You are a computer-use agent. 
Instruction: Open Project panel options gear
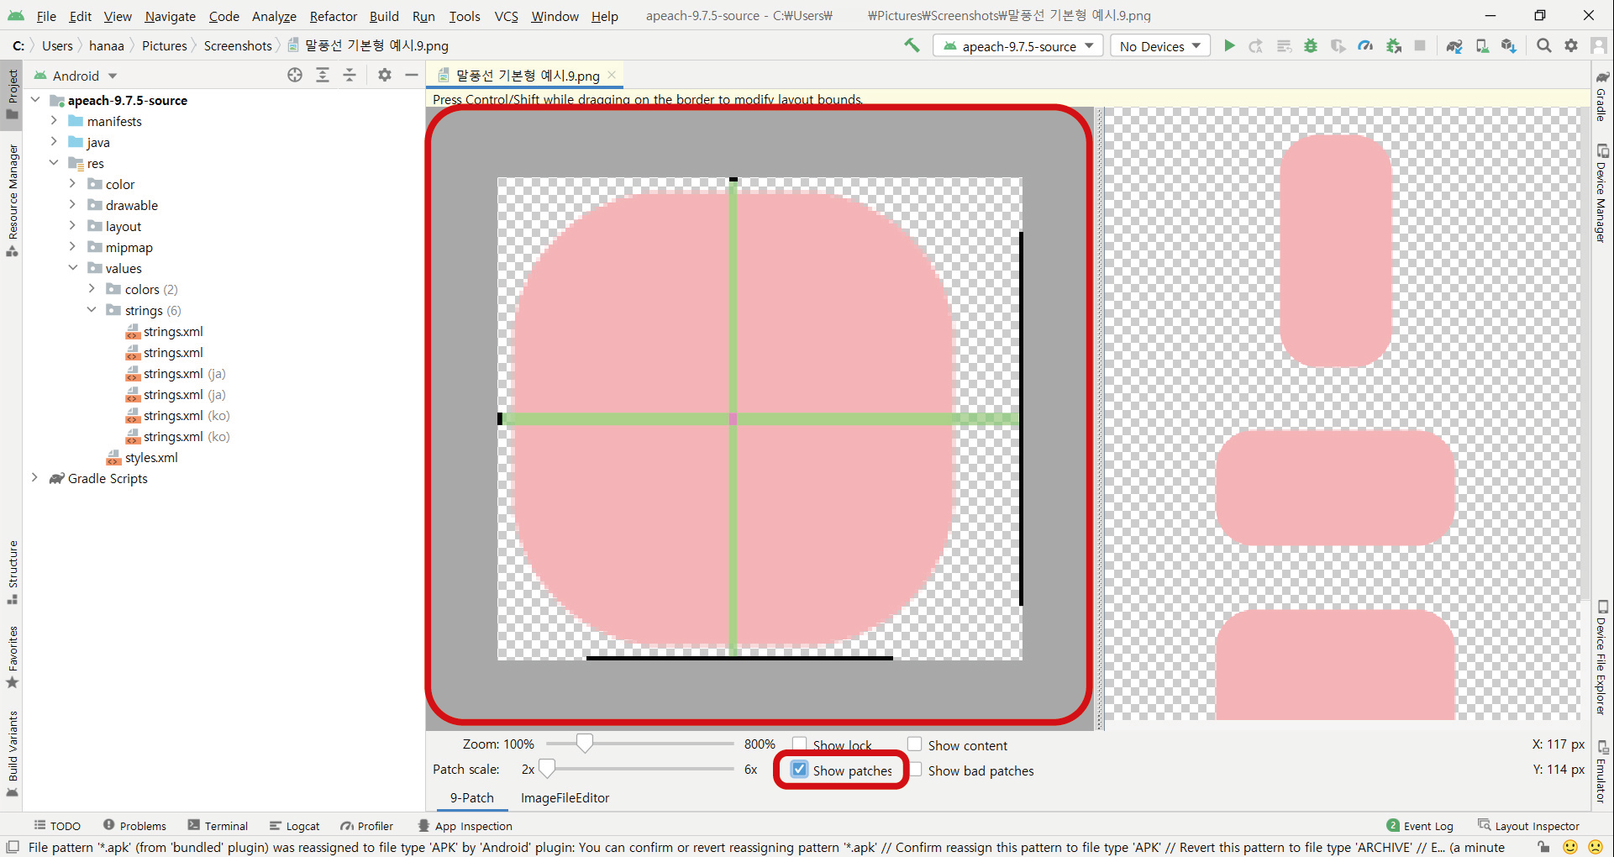coord(385,75)
